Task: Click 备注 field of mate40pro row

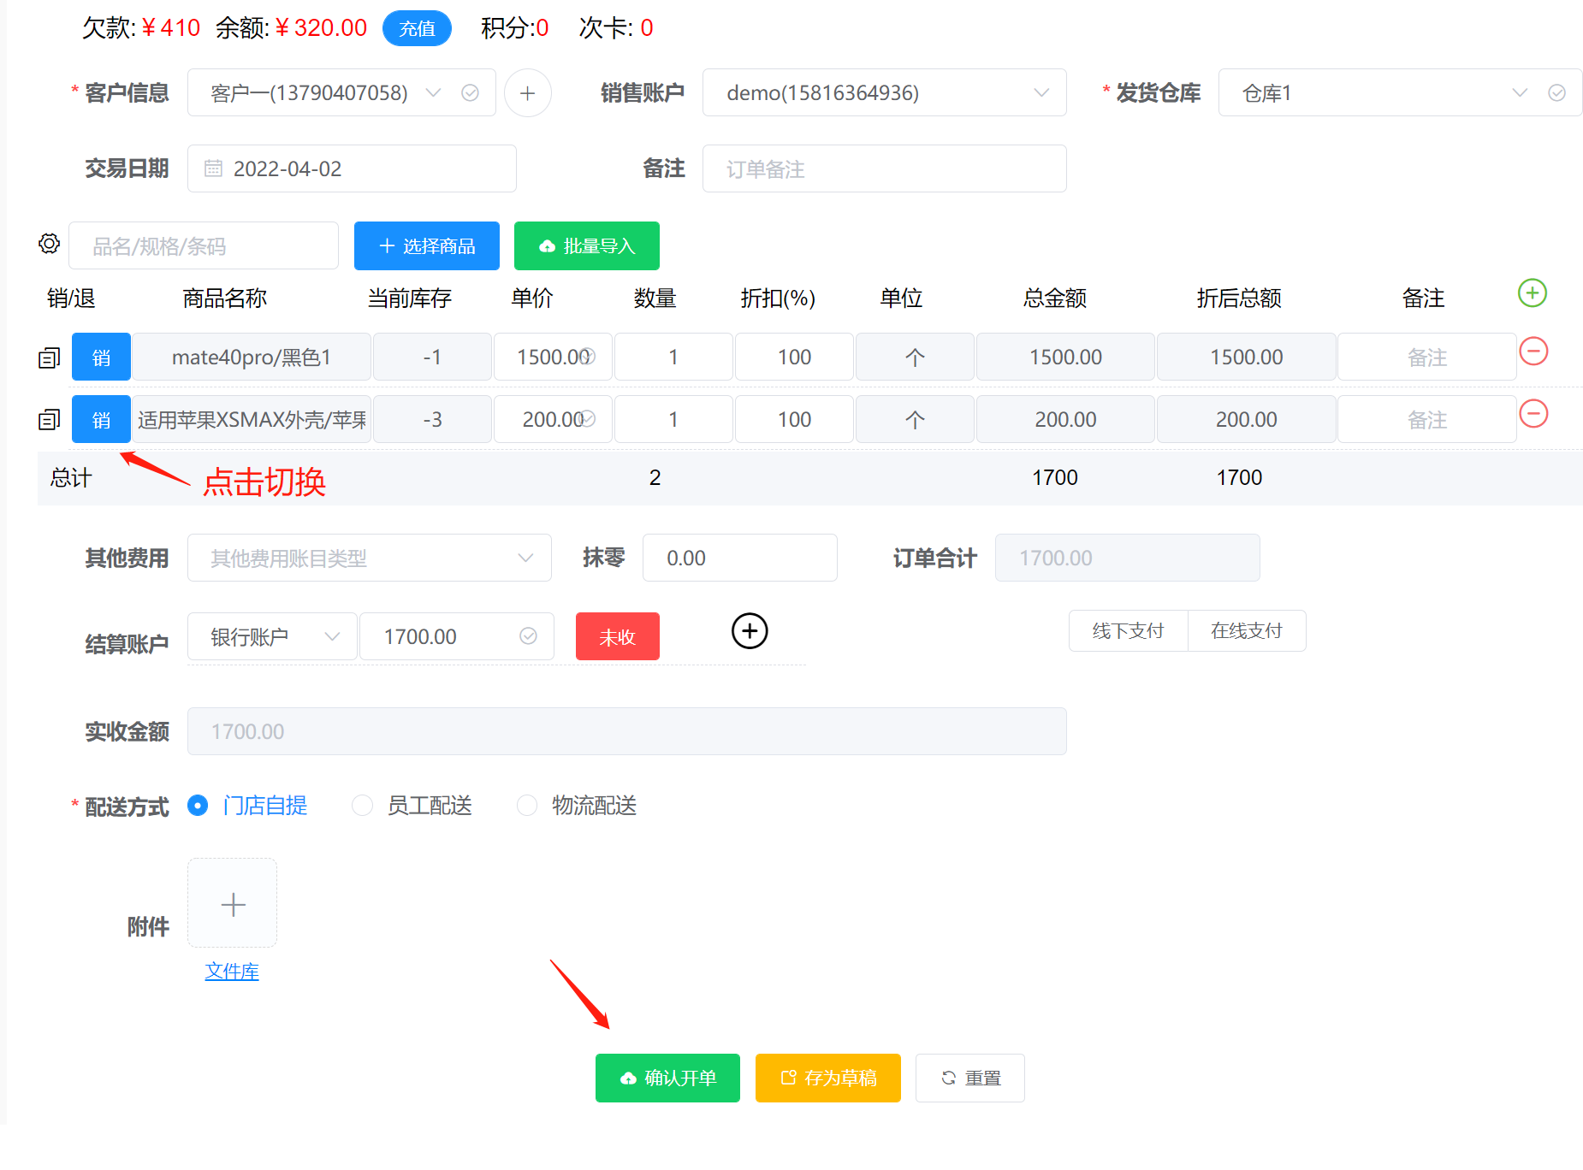Action: pos(1427,357)
